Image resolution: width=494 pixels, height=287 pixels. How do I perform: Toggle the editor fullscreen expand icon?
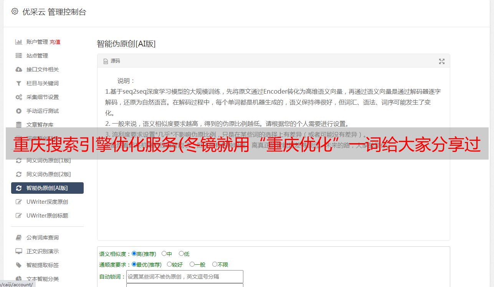pyautogui.click(x=442, y=61)
